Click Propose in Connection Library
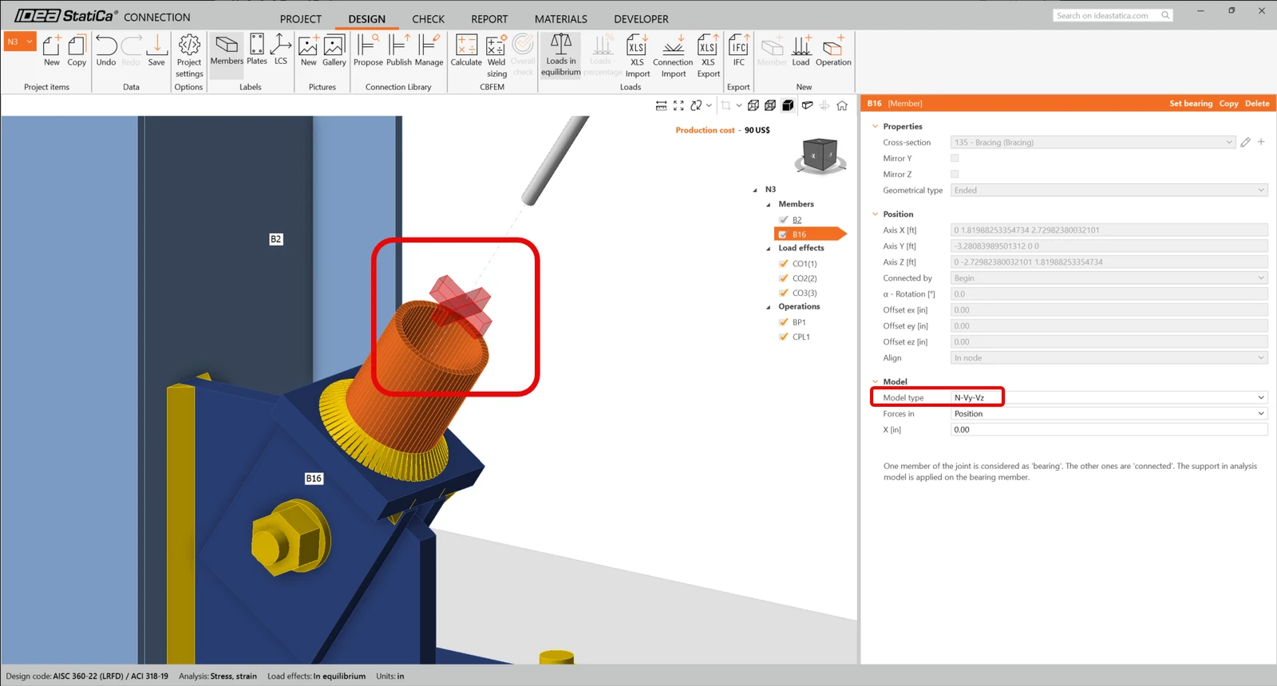The image size is (1277, 686). click(368, 51)
